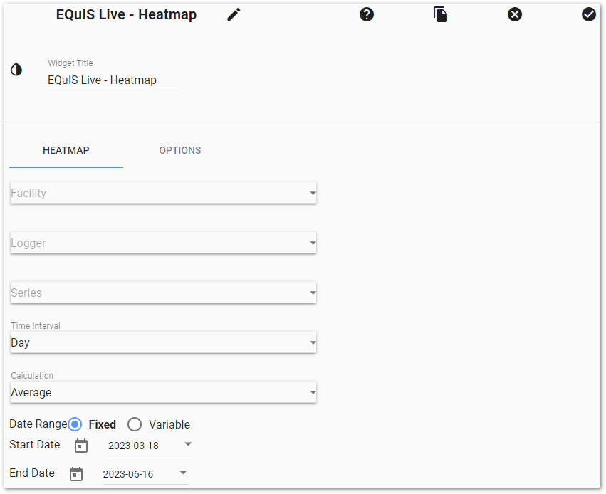Open the Series dropdown
This screenshot has height=494, width=606.
[163, 293]
